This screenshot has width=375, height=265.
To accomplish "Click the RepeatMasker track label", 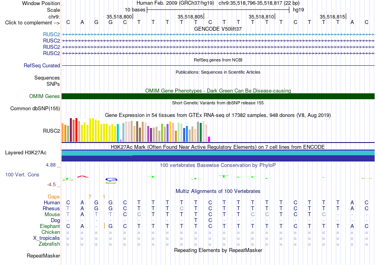I will coord(43,256).
